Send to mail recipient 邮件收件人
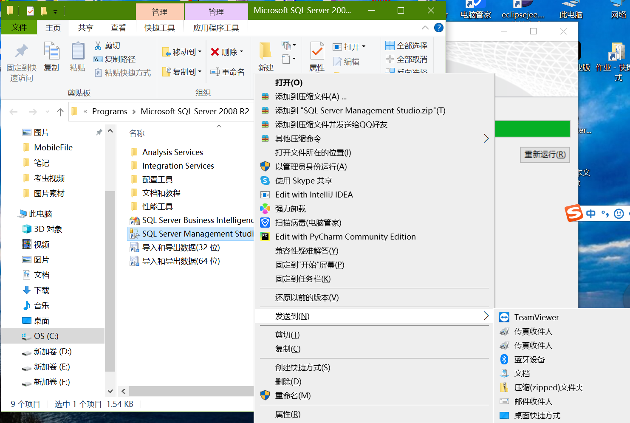Image resolution: width=630 pixels, height=423 pixels. [534, 401]
